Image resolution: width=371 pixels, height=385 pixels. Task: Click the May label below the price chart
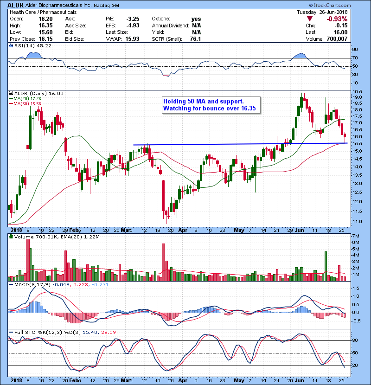(x=239, y=231)
